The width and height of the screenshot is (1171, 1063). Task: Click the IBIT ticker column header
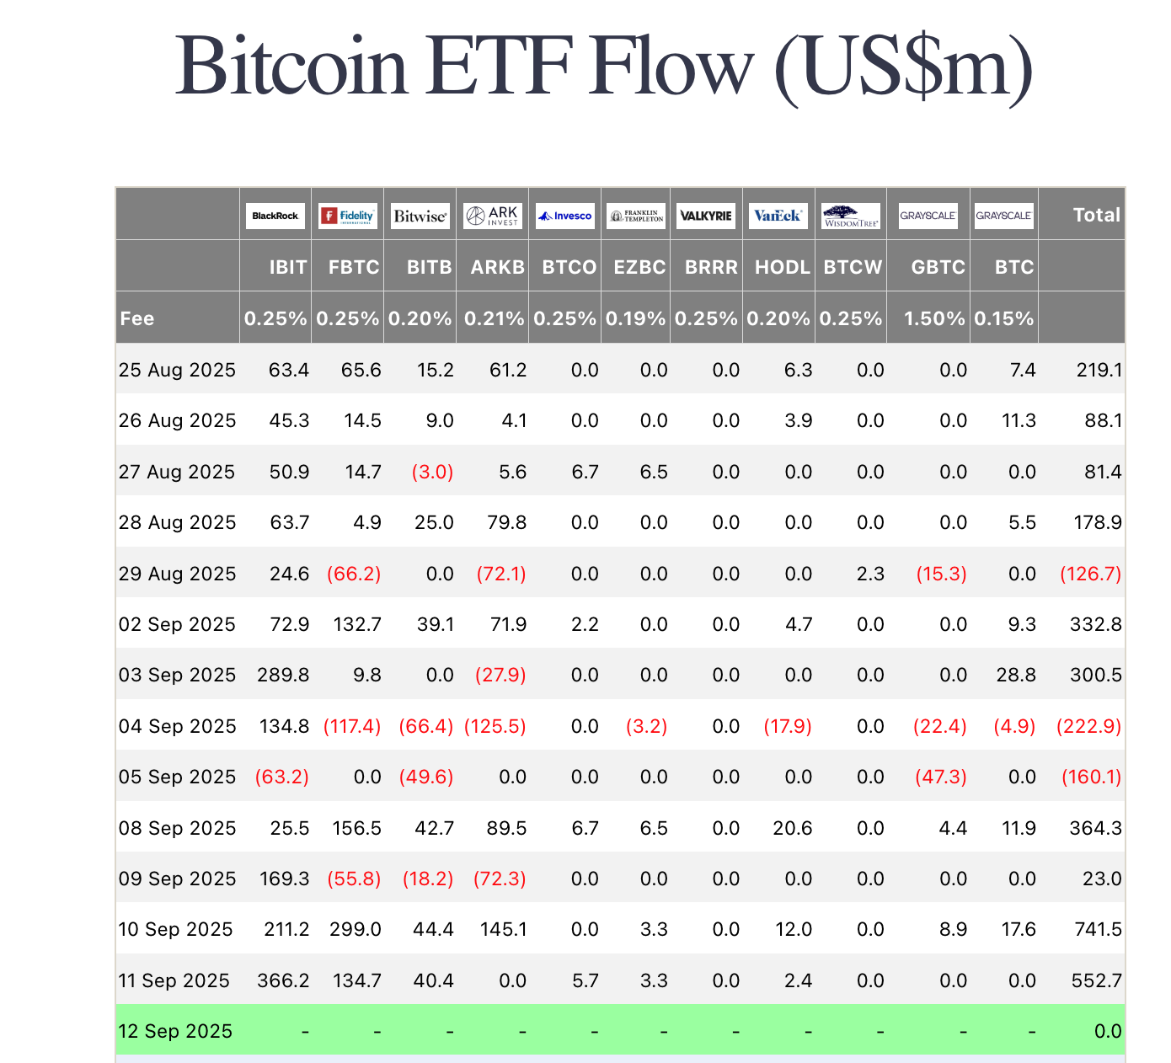[288, 267]
